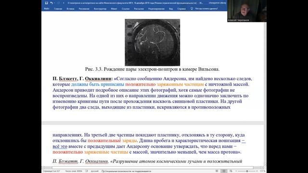Click the user account name in title bar
The width and height of the screenshot is (308, 173).
(218, 3)
